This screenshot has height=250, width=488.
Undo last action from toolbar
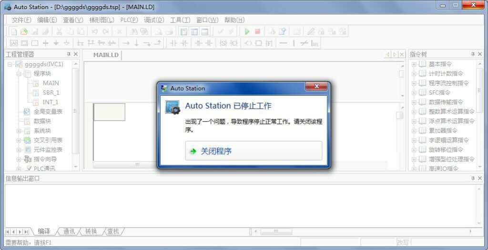[95, 31]
